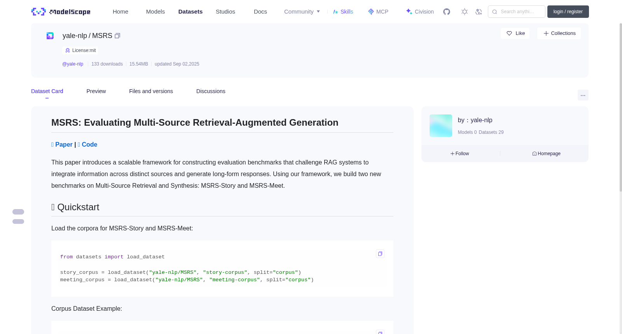The width and height of the screenshot is (622, 334).
Task: Click the "Corpus Dataset Example:" text
Action: tap(87, 309)
